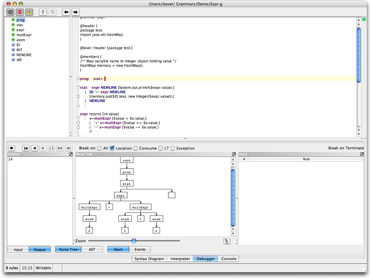The image size is (371, 279).
Task: Click the splitter arrow between Parse Tree and Stack
Action: tap(237, 198)
